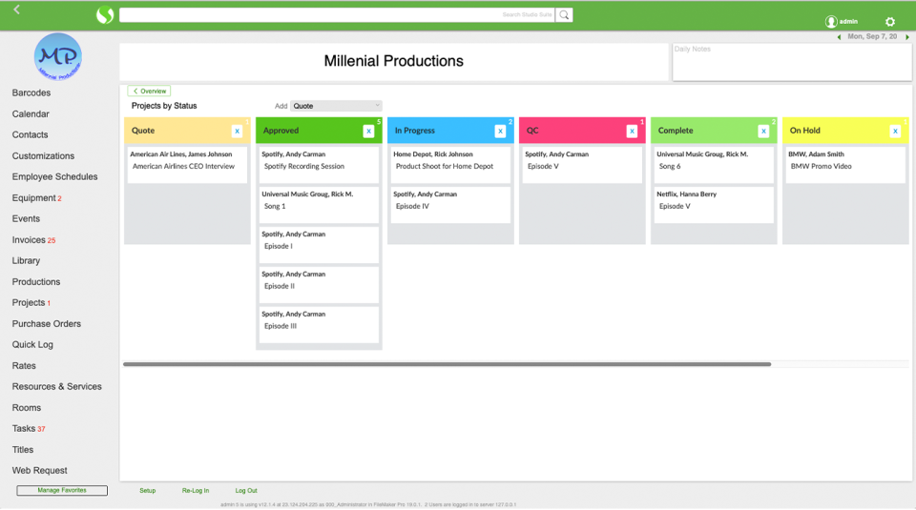The image size is (916, 510).
Task: Open the Episode IV card
Action: (450, 205)
